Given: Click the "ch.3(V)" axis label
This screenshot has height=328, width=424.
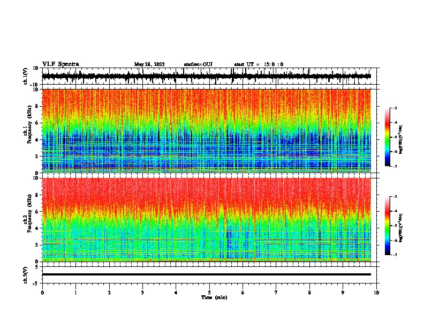Looking at the screenshot, I should click(26, 275).
